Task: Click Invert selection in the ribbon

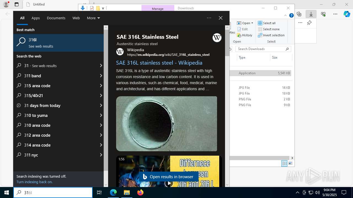Action: tap(271, 35)
